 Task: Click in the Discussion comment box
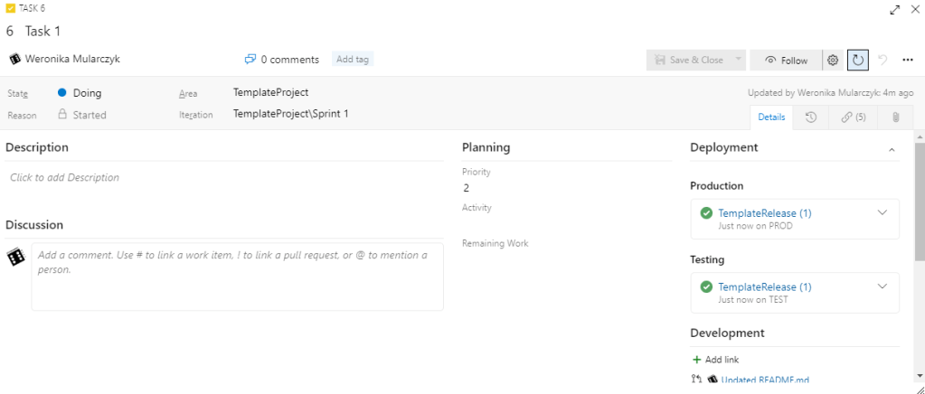(x=237, y=276)
